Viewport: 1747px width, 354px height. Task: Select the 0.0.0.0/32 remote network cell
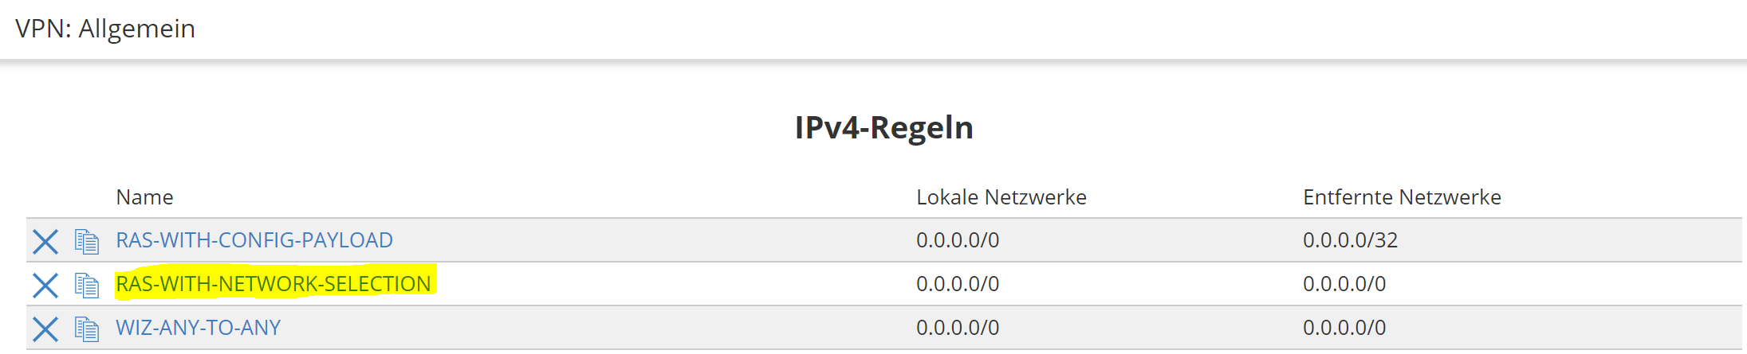1350,240
